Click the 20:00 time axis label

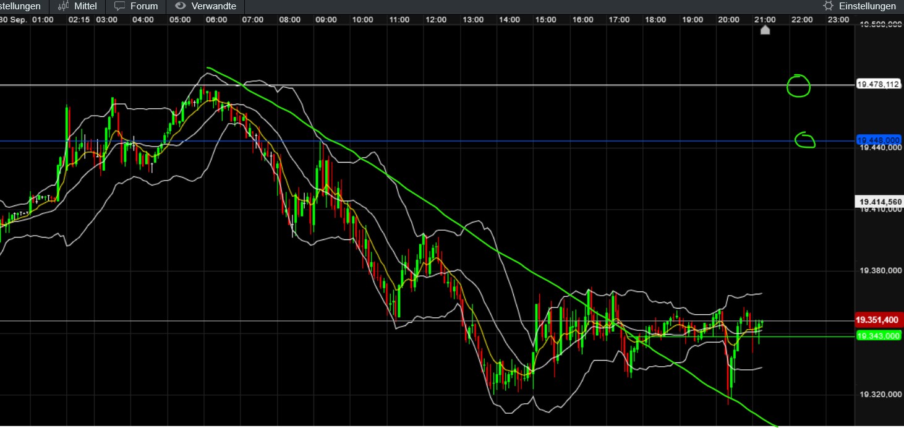point(729,20)
